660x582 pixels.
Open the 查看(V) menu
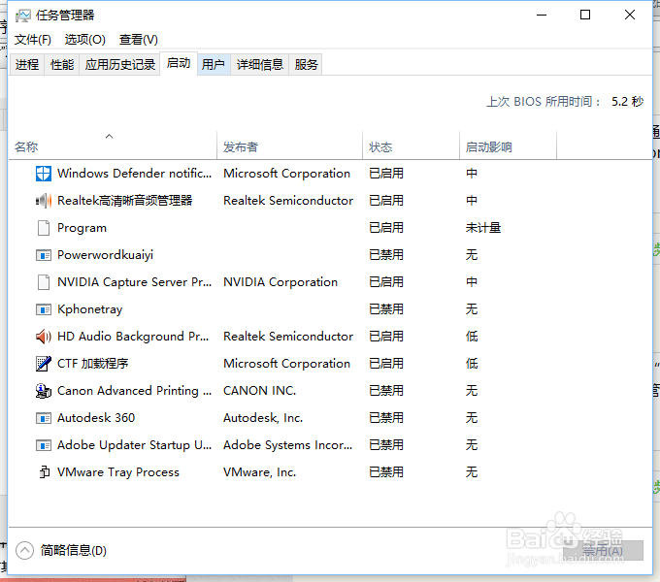point(139,40)
